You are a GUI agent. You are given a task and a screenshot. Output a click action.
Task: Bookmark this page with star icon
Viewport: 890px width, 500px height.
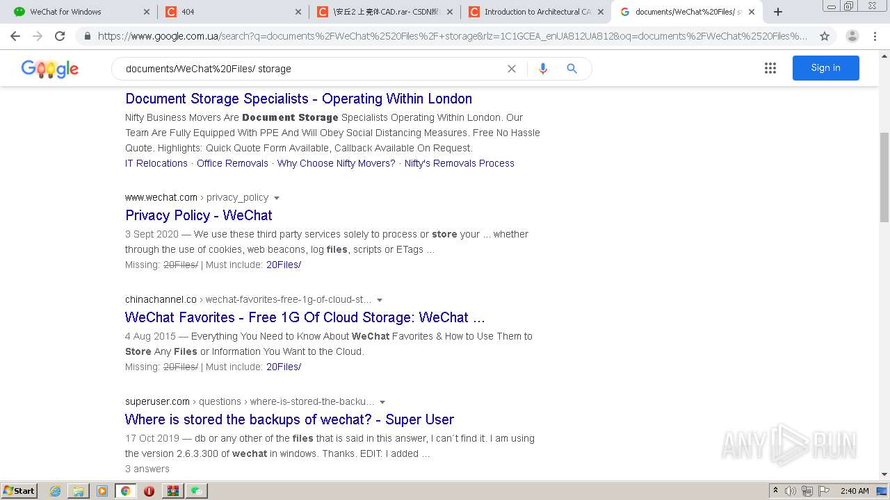point(825,36)
